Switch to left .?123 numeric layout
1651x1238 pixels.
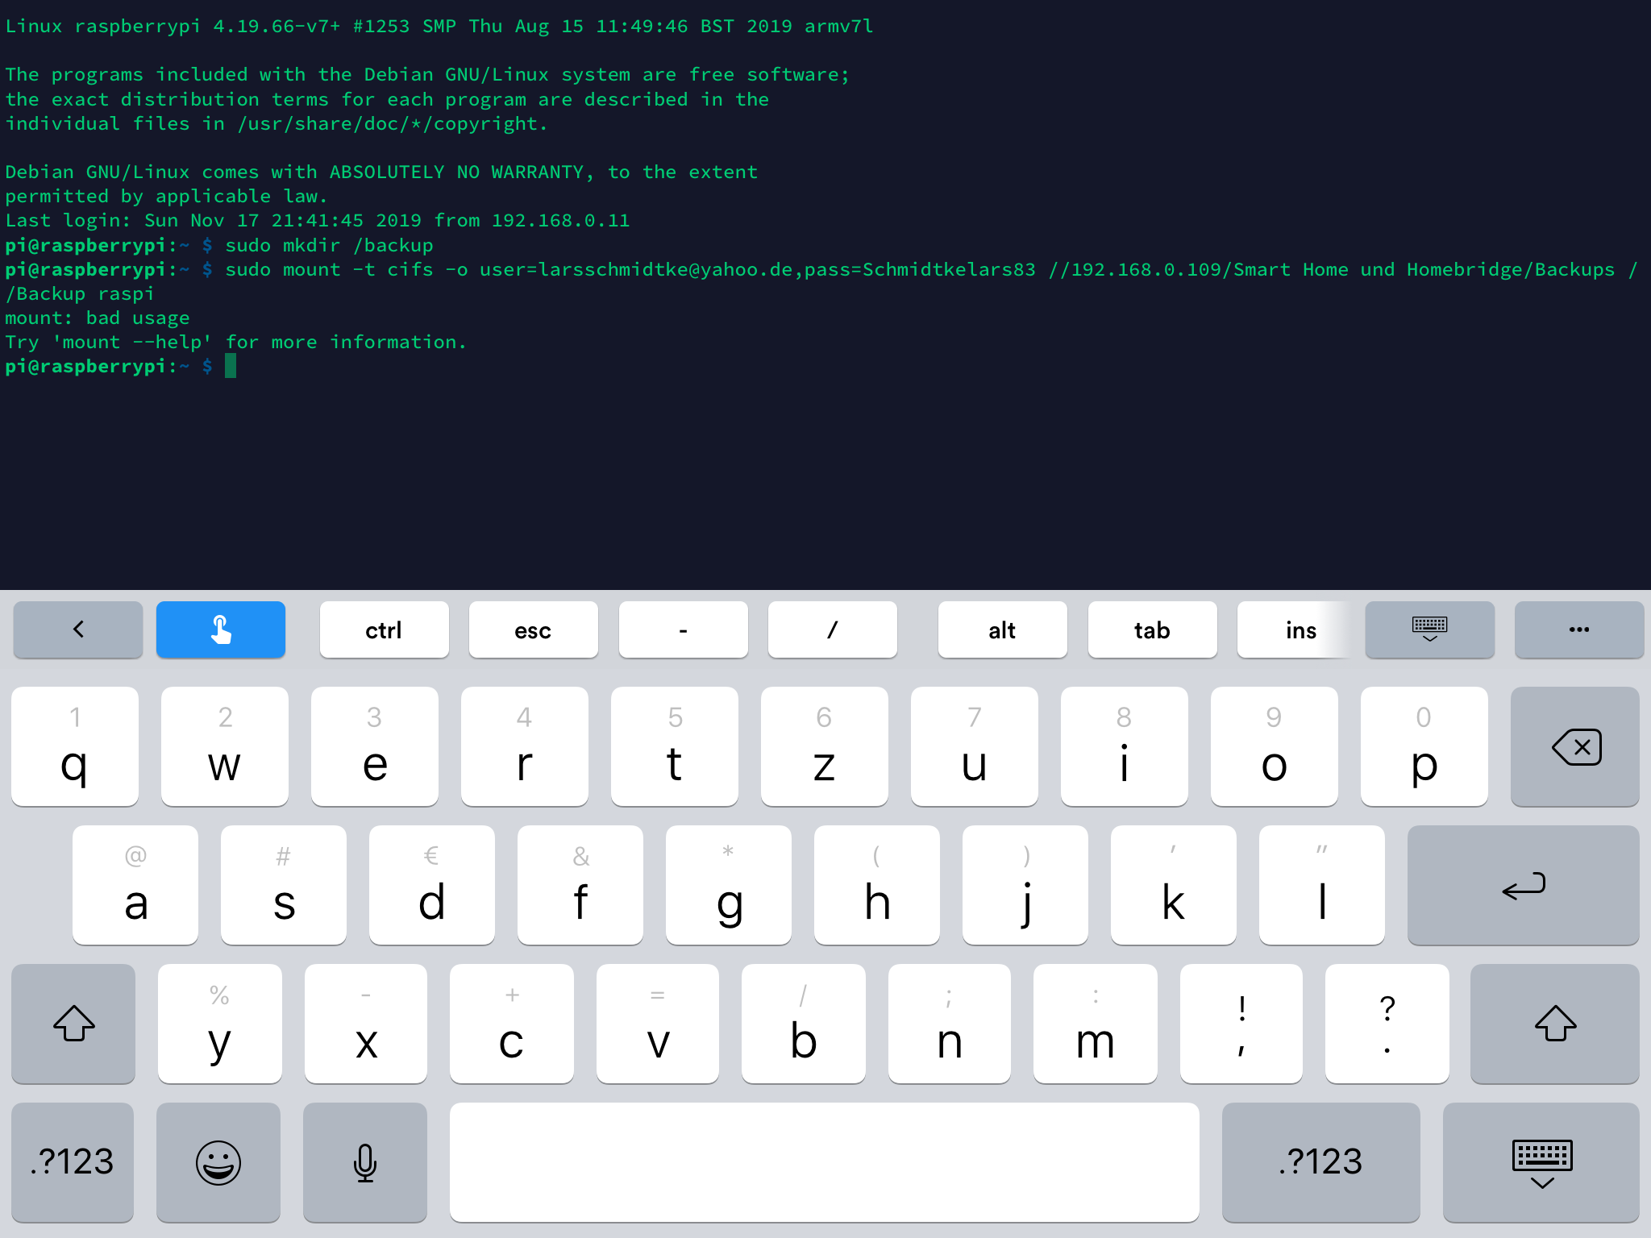coord(73,1161)
